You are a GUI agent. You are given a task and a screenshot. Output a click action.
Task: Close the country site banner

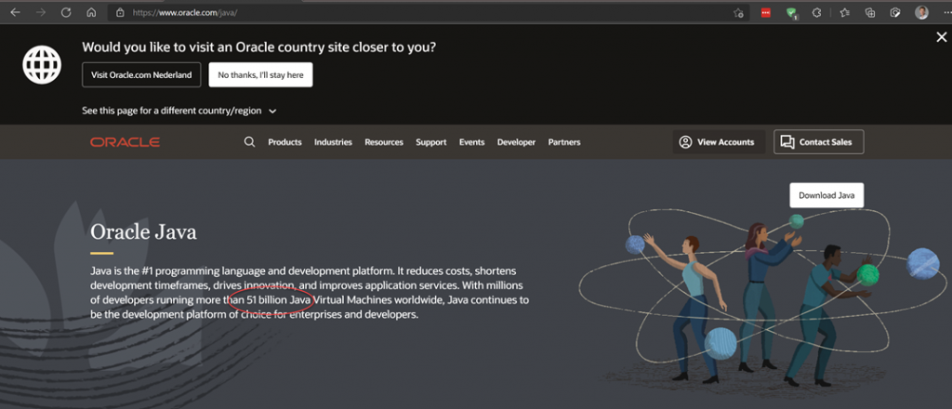(x=941, y=37)
